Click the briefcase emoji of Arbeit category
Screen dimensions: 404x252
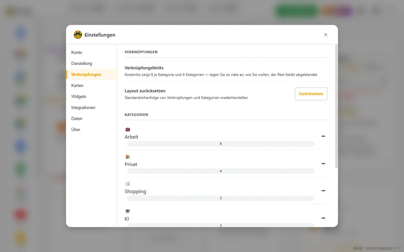tap(128, 129)
